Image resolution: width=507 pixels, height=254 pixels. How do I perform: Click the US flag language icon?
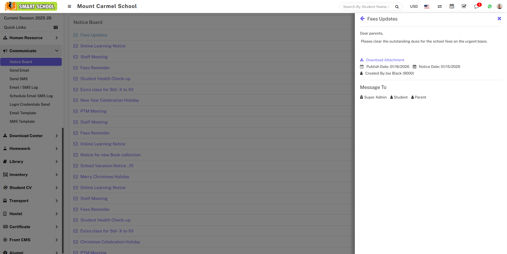coord(427,6)
